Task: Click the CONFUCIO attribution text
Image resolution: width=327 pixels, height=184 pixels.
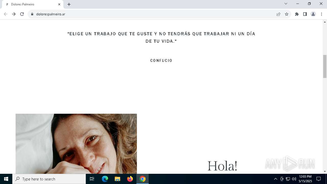Action: (161, 61)
